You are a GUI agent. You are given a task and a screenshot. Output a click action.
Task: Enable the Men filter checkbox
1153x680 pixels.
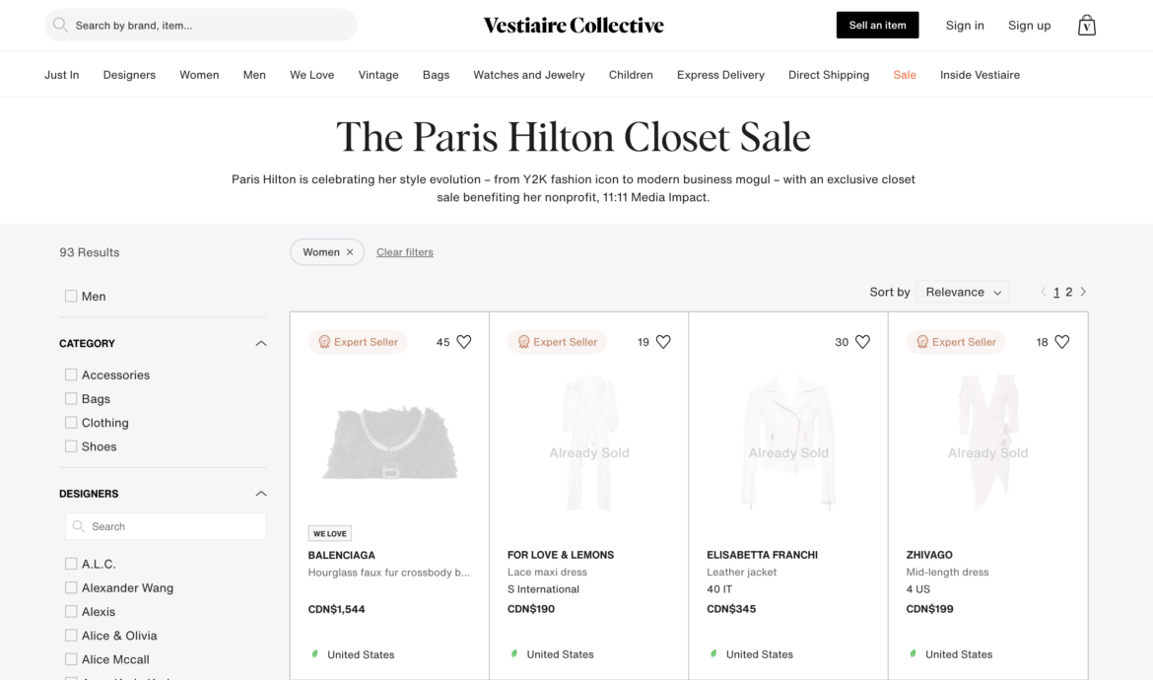point(71,296)
